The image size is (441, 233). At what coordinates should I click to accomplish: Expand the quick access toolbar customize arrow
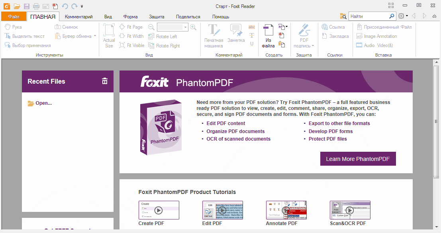[x=82, y=6]
